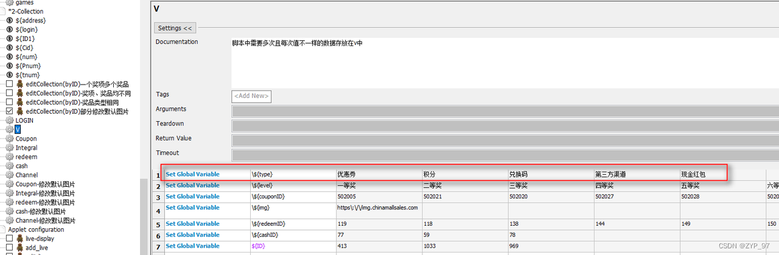The width and height of the screenshot is (779, 255).
Task: Select the ${login} variable icon
Action: pos(10,29)
